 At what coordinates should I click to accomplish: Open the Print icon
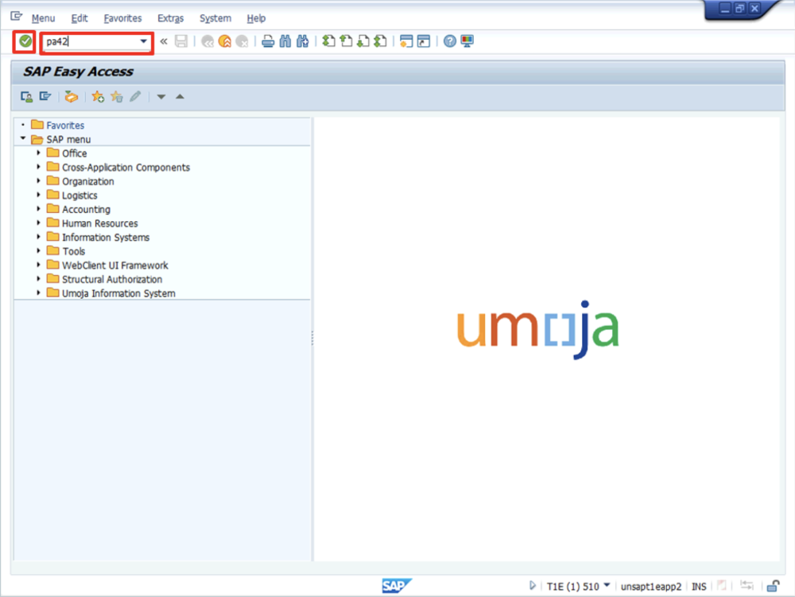point(269,41)
